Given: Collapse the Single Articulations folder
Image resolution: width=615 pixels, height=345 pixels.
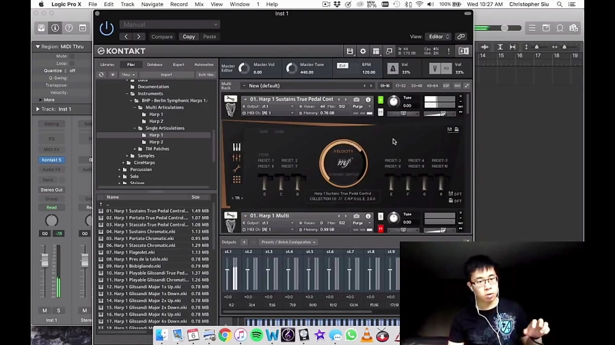Looking at the screenshot, I should 135,128.
